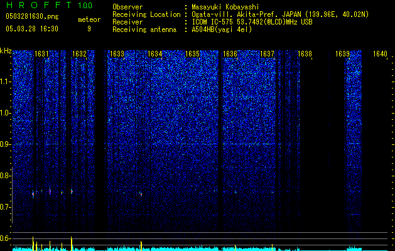Image resolution: width=395 pixels, height=251 pixels.
Task: Click the 1634 time marker
Action: (154, 54)
